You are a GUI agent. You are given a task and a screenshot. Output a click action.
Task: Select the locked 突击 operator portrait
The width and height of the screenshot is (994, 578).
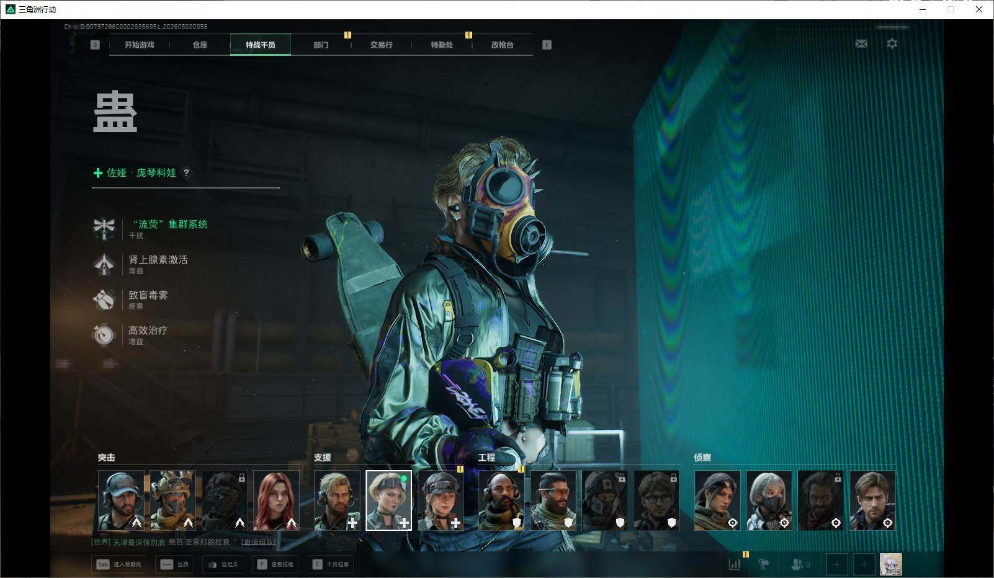tap(225, 500)
